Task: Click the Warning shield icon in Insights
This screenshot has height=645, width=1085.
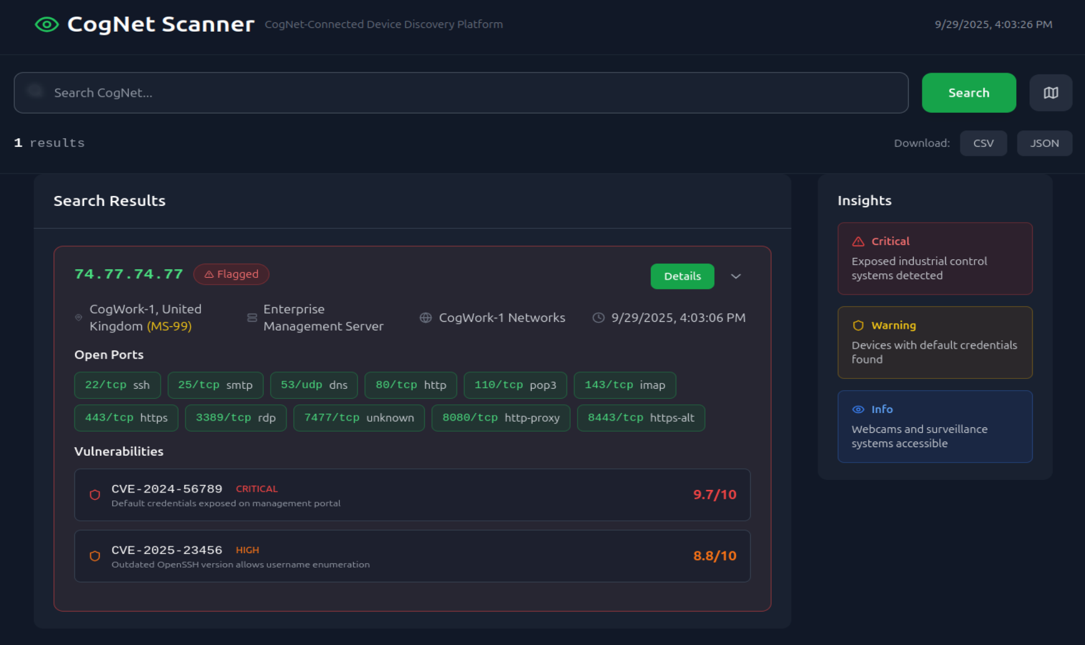Action: pos(858,326)
